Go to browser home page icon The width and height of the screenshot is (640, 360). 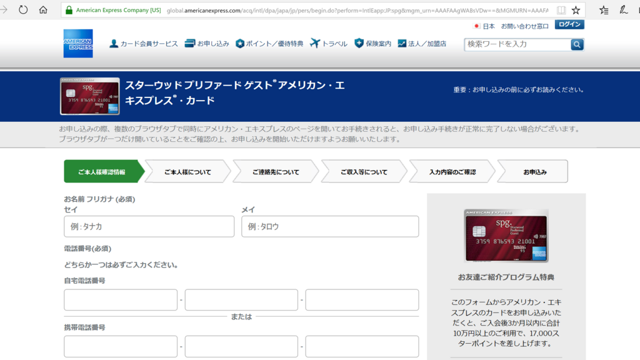tap(43, 10)
